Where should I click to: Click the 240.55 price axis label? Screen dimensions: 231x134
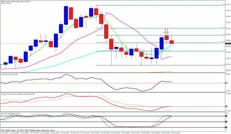point(228,10)
